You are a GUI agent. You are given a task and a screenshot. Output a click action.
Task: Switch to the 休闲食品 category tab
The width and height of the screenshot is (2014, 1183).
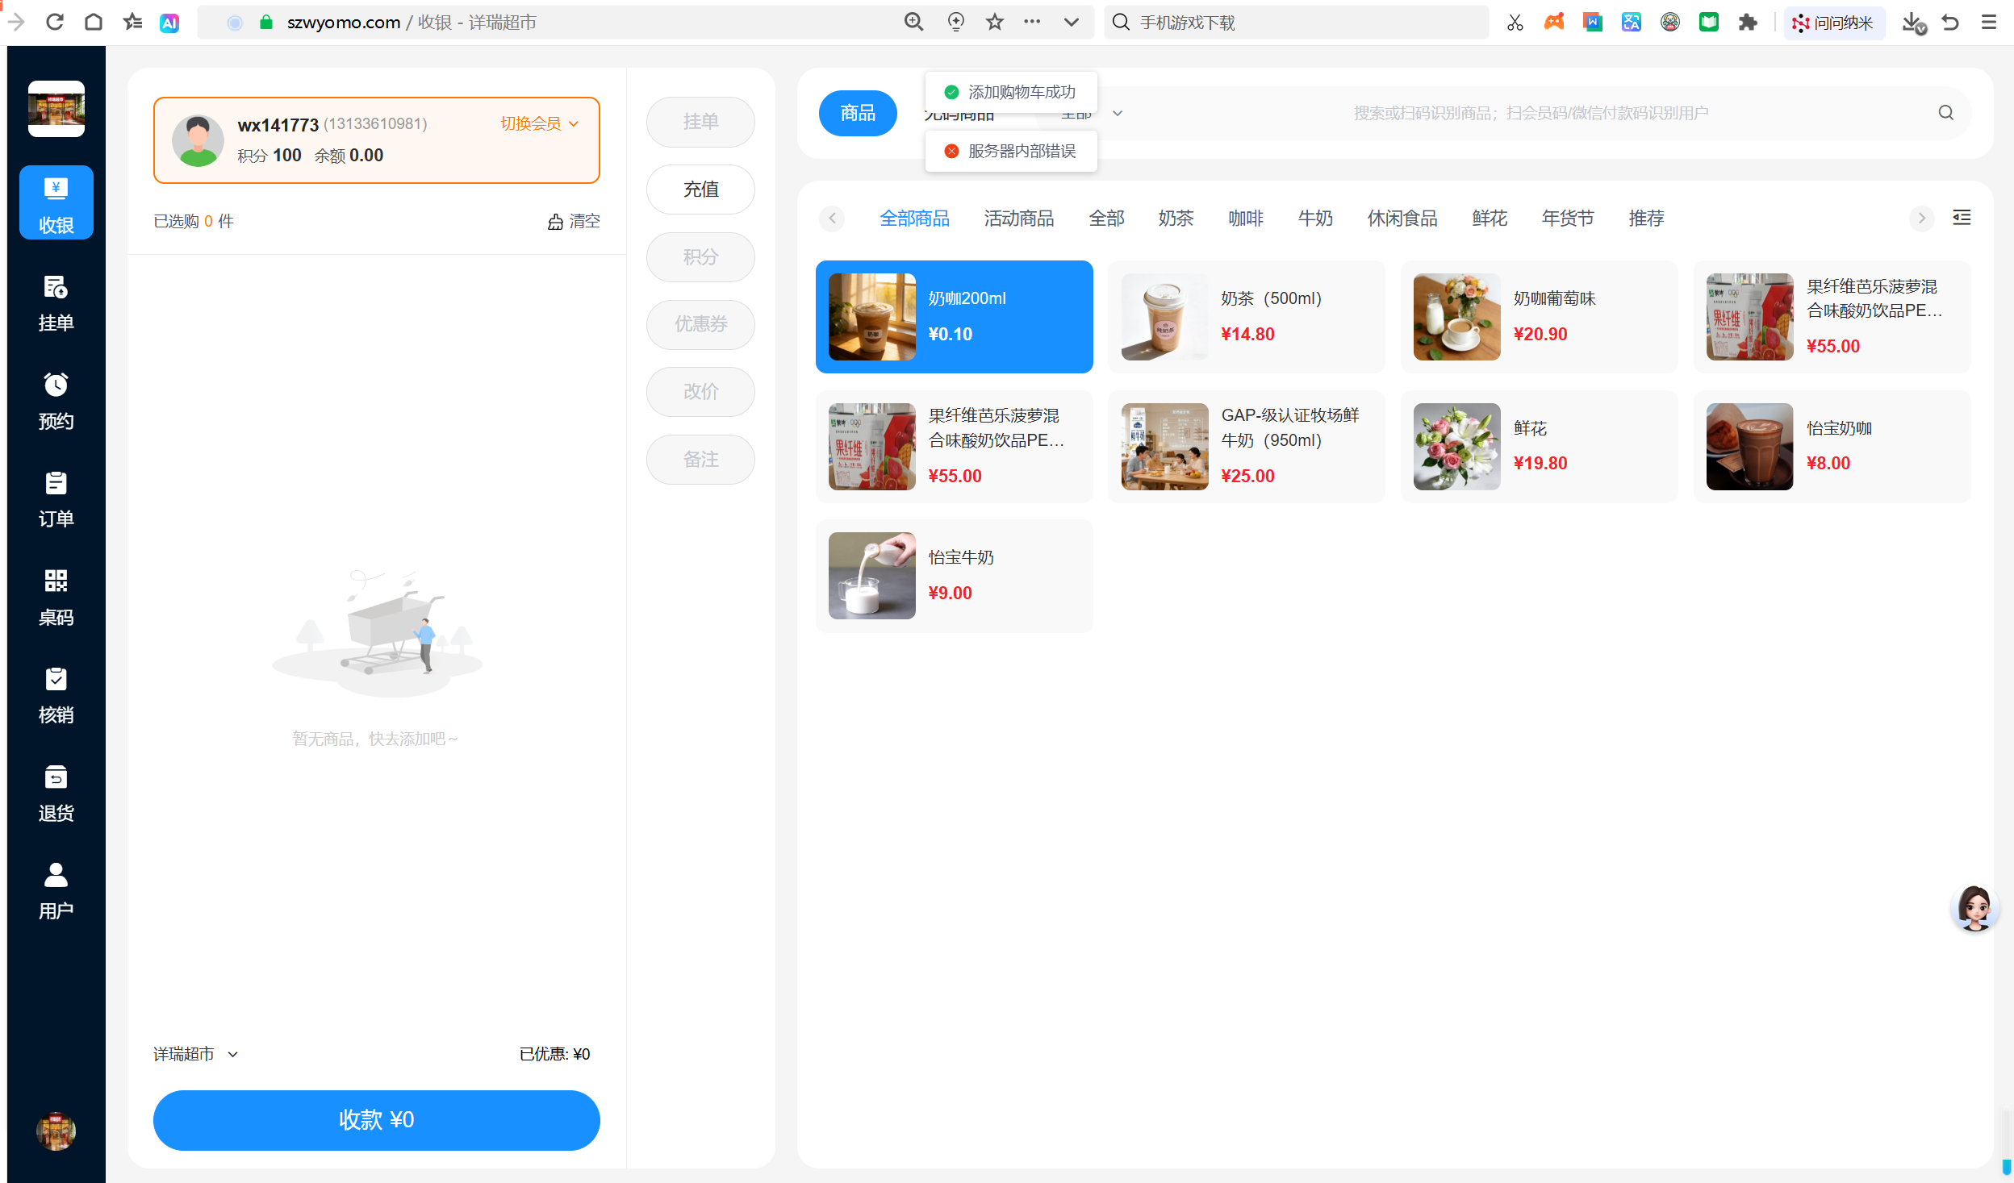coord(1402,219)
